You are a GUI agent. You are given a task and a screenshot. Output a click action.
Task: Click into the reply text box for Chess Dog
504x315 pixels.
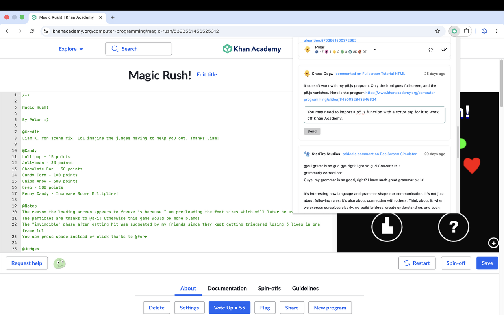374,115
